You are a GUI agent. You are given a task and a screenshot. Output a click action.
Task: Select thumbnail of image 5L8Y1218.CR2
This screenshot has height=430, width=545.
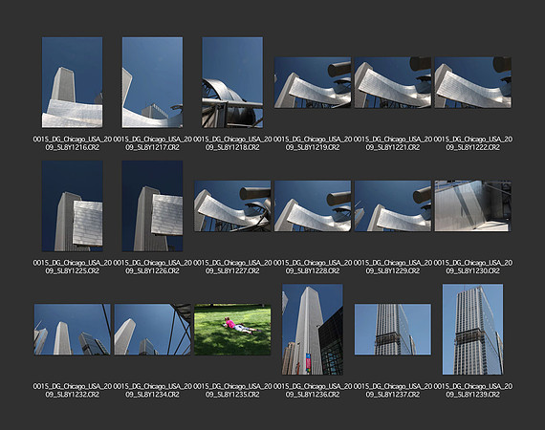pyautogui.click(x=232, y=82)
